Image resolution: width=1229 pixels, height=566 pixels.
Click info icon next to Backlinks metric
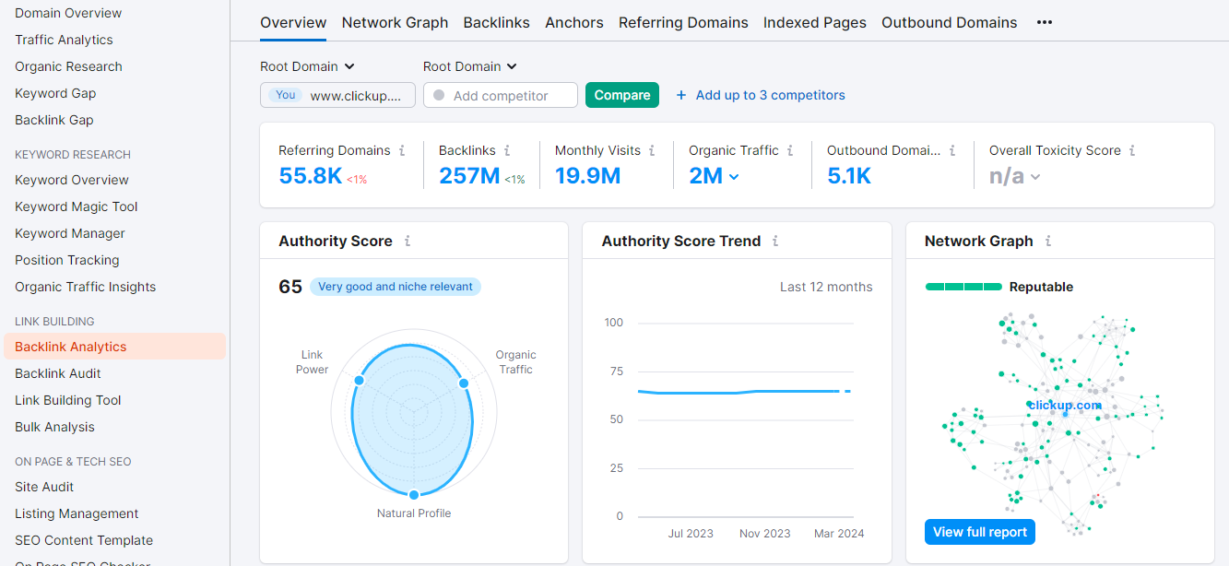click(x=507, y=150)
